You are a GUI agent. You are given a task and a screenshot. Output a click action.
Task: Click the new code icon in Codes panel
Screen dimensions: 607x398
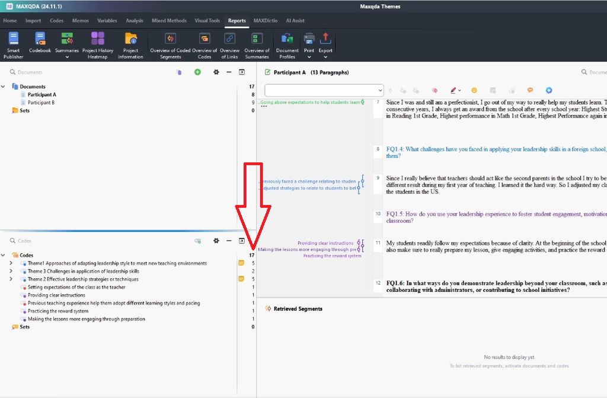[x=198, y=241]
